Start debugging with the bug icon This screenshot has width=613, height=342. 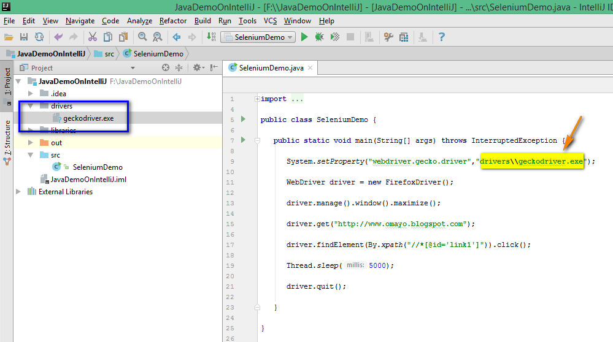[320, 37]
